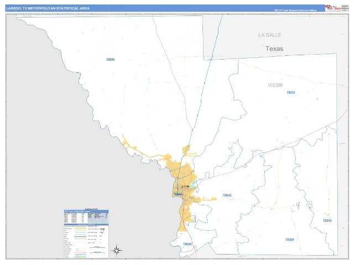Click the 78344 ZIP code label

pos(327,221)
